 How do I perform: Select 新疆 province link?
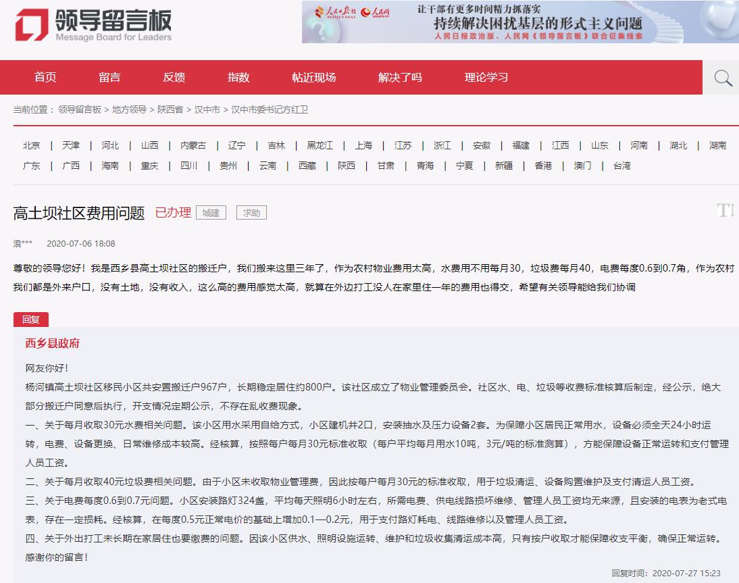(504, 166)
